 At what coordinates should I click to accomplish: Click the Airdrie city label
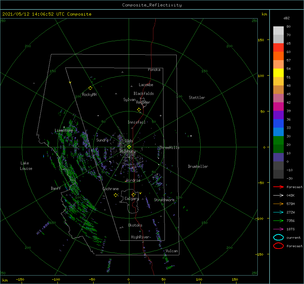coord(133,180)
